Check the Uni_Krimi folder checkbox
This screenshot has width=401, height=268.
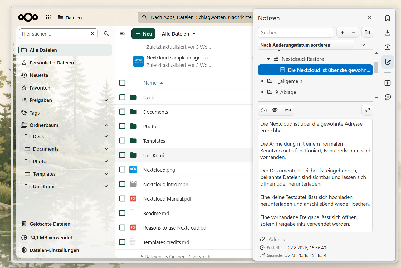[122, 155]
